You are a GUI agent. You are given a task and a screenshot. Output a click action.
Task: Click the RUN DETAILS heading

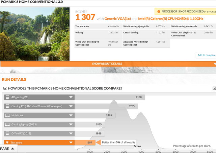[14, 79]
